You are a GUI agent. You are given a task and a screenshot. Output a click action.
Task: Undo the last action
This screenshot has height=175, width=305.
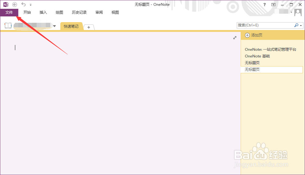[23, 4]
